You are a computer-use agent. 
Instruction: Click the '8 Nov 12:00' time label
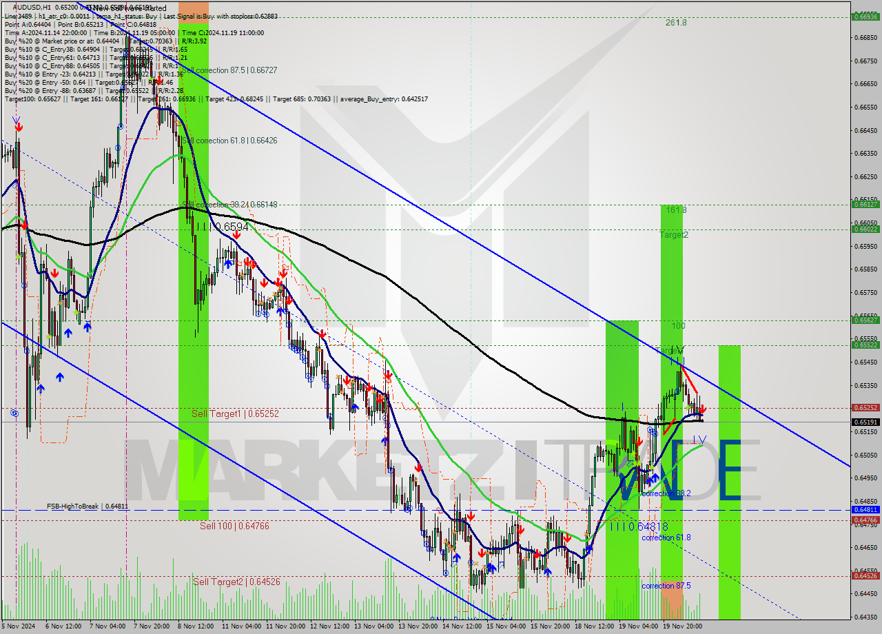click(x=195, y=626)
